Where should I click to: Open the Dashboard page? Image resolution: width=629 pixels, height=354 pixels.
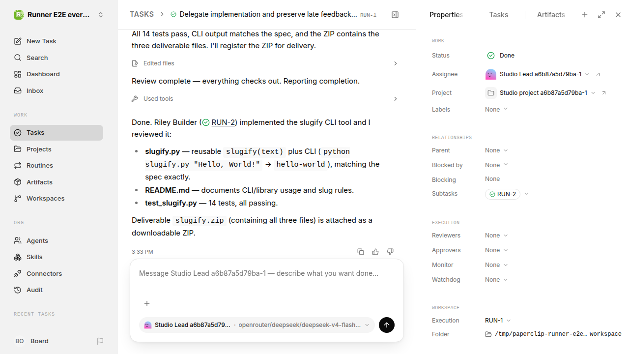pyautogui.click(x=57, y=74)
